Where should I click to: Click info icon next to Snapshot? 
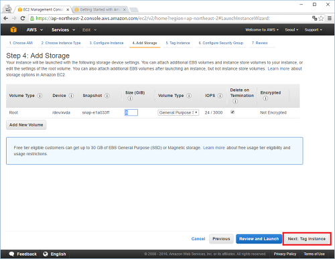107,96
